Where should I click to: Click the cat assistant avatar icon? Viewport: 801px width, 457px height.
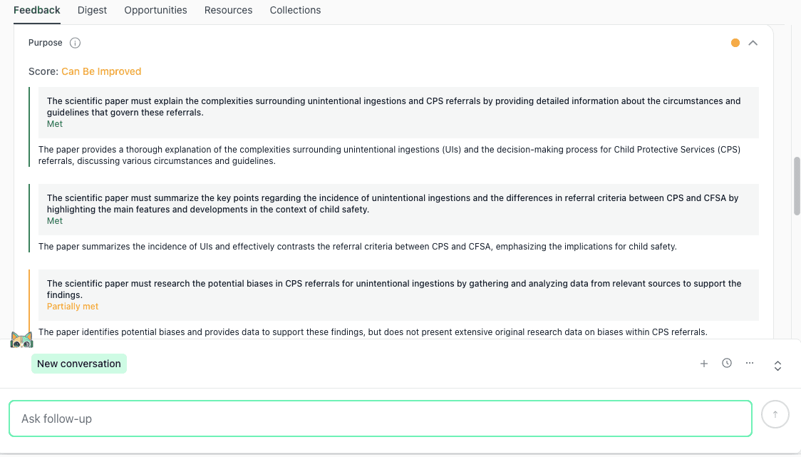coord(21,339)
